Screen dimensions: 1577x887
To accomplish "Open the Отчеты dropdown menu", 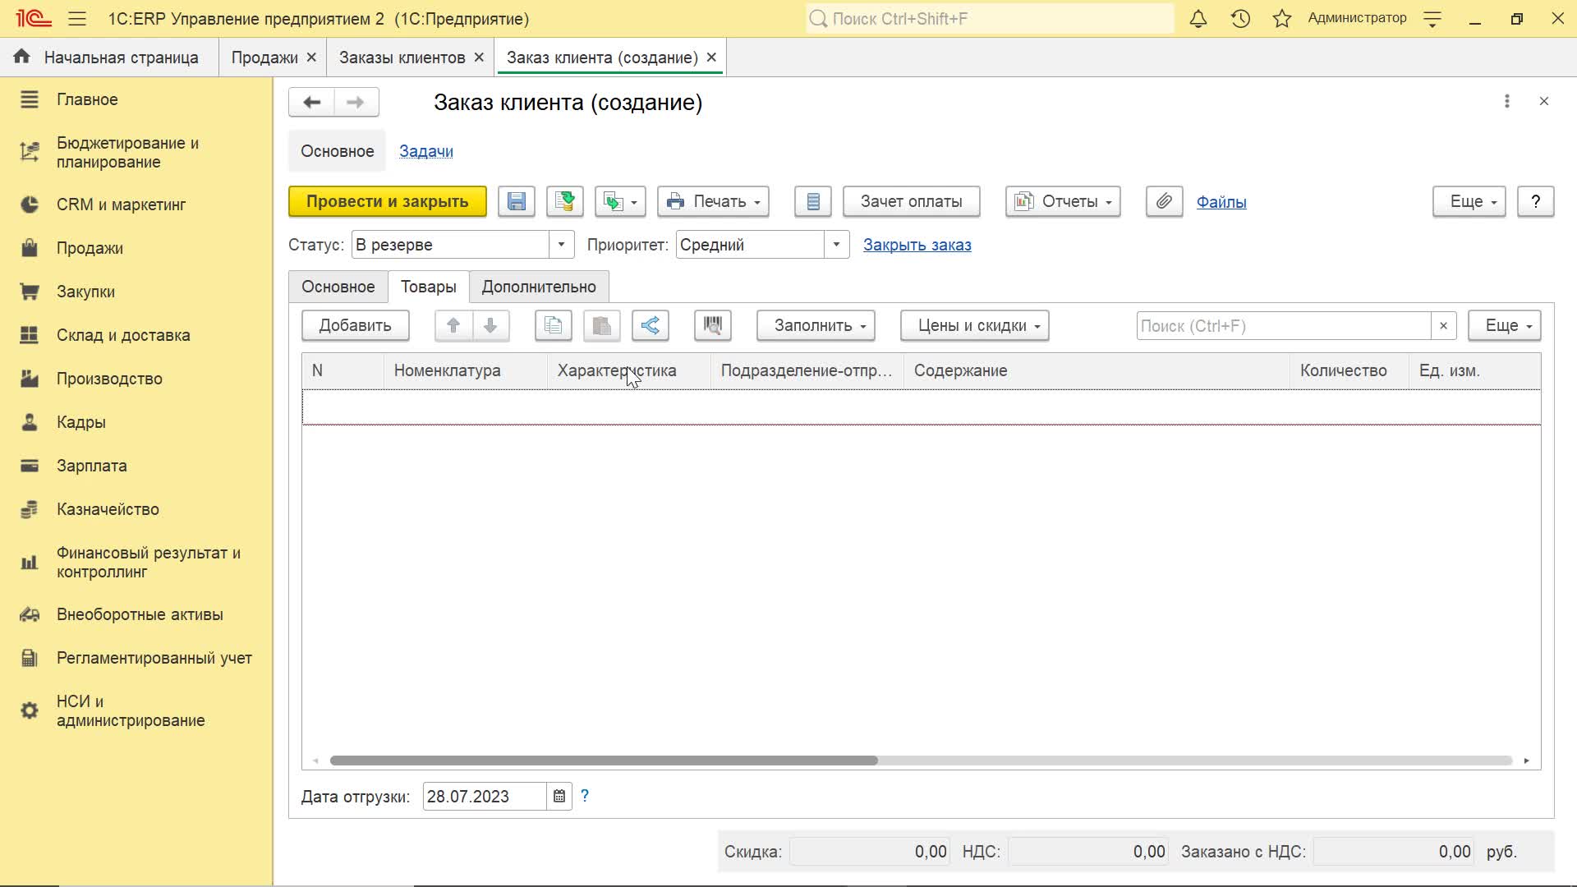I will [1063, 201].
